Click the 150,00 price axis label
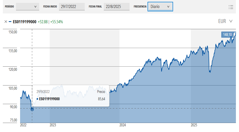239x132 pixels. (x=13, y=32)
